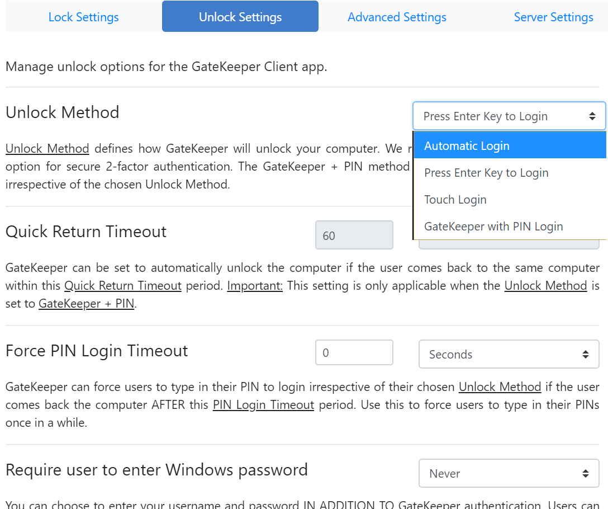Pick Press Enter Key to Login in list

486,173
